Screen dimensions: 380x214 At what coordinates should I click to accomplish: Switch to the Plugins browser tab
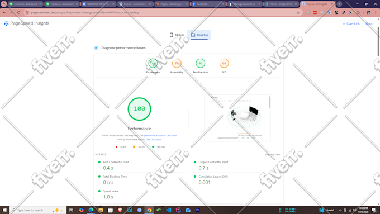tap(171, 4)
